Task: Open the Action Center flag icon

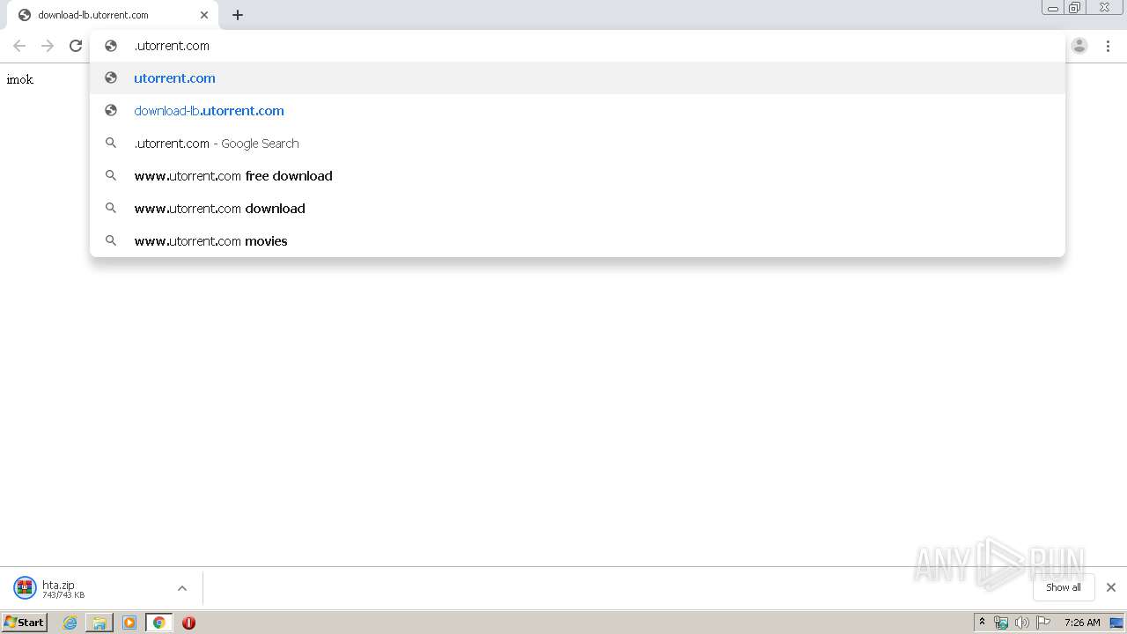Action: [x=1043, y=623]
